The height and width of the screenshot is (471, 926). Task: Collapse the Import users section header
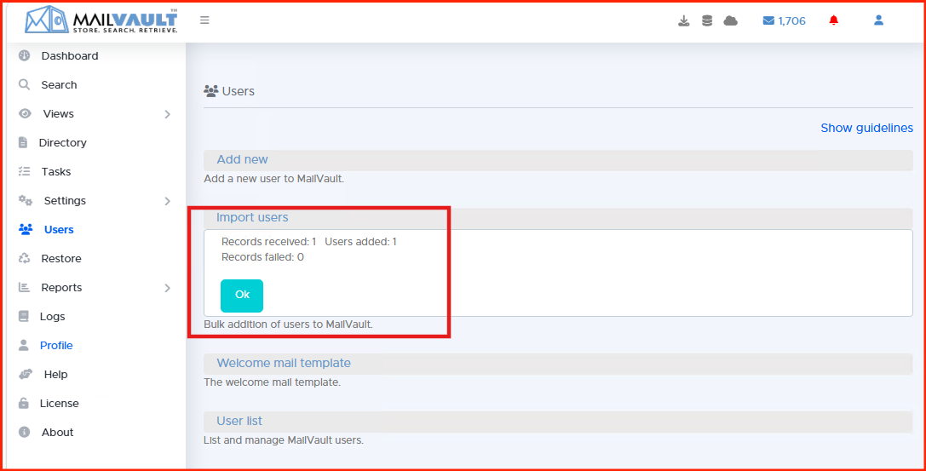(x=558, y=217)
